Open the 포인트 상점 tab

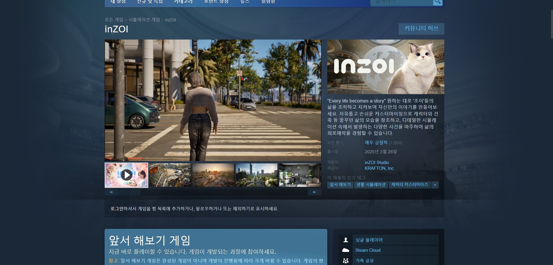point(216,2)
